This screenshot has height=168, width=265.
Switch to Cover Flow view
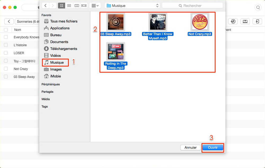84,6
